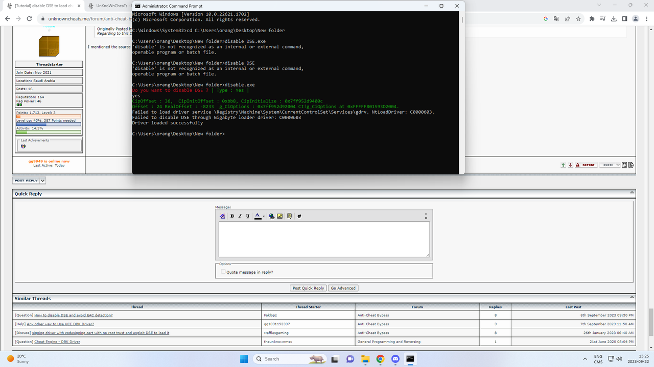Open the insert image tool
The width and height of the screenshot is (654, 367).
point(279,216)
